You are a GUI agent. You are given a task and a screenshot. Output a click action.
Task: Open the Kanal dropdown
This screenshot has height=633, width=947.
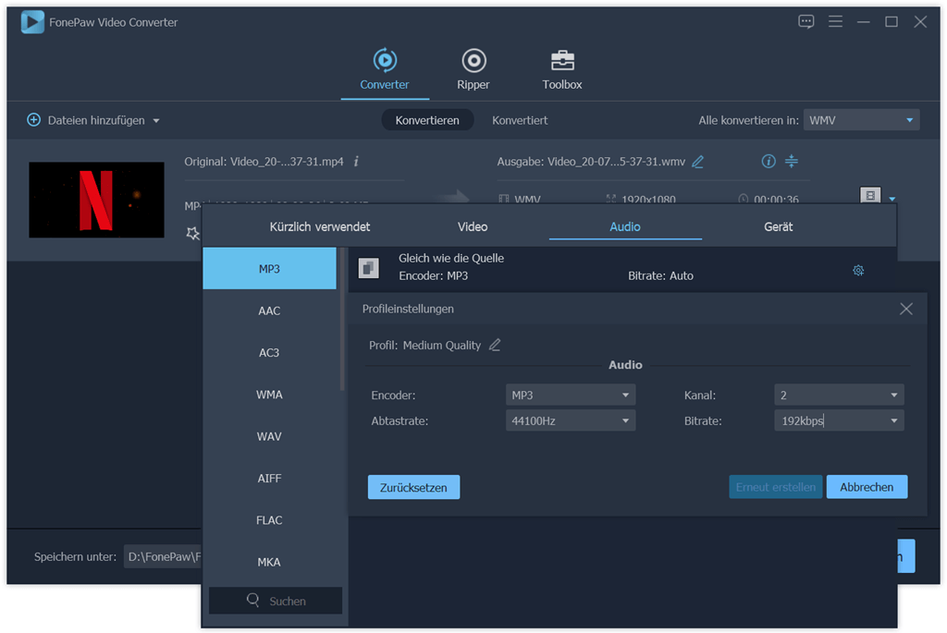[x=839, y=396]
